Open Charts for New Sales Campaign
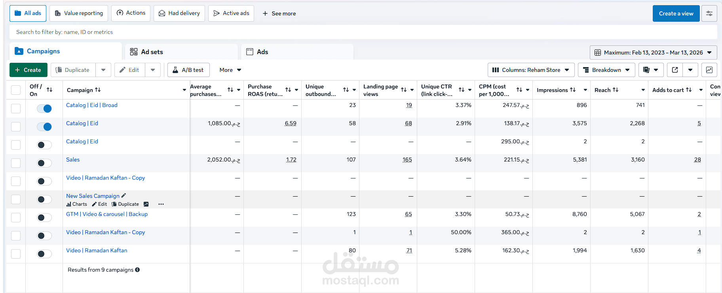The image size is (722, 293). [x=77, y=204]
